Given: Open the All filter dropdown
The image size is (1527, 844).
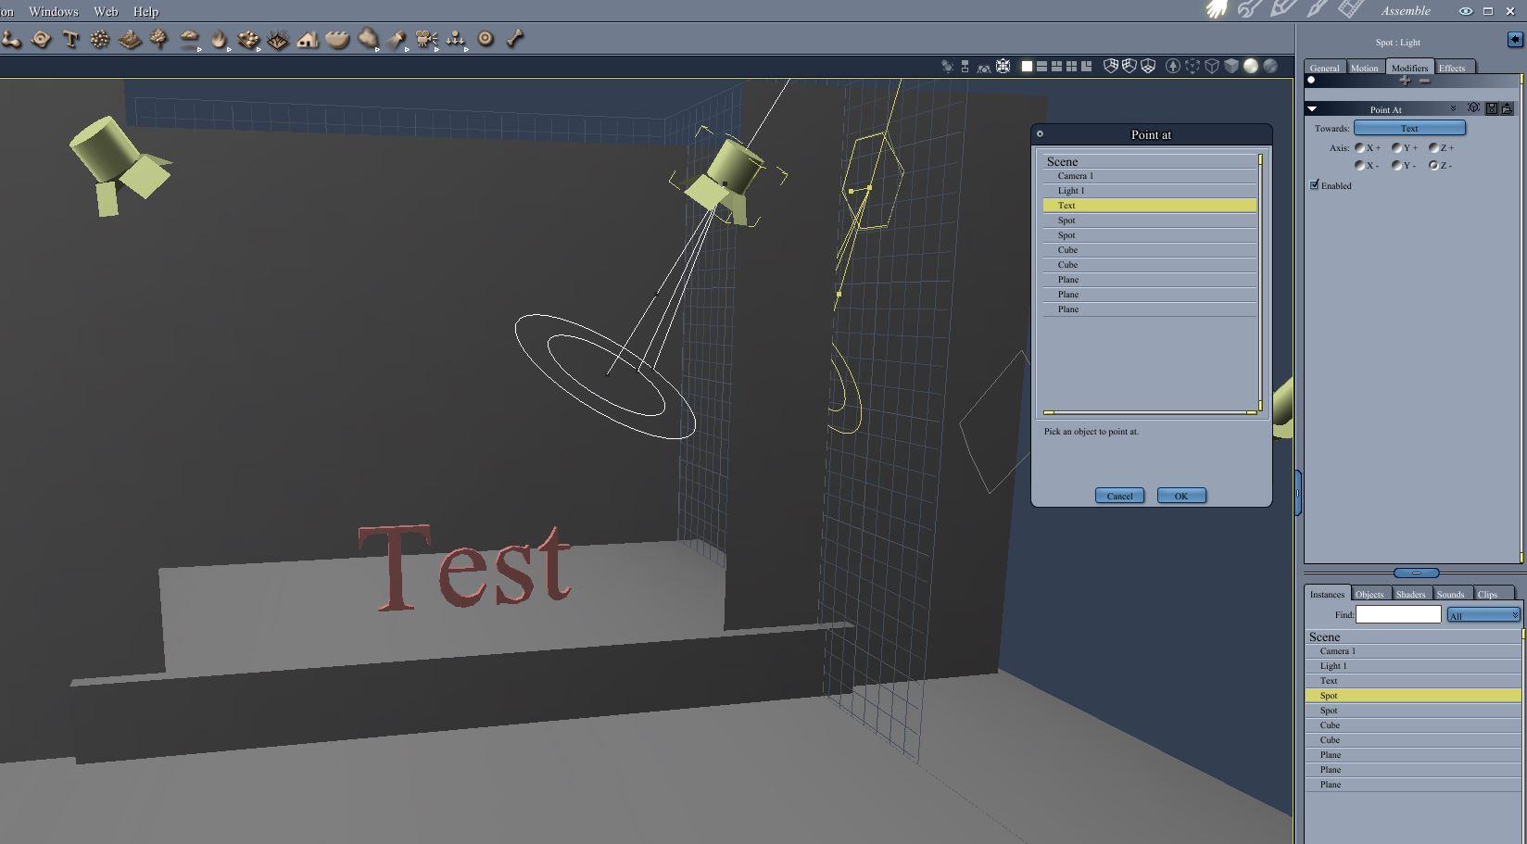Looking at the screenshot, I should (1483, 615).
